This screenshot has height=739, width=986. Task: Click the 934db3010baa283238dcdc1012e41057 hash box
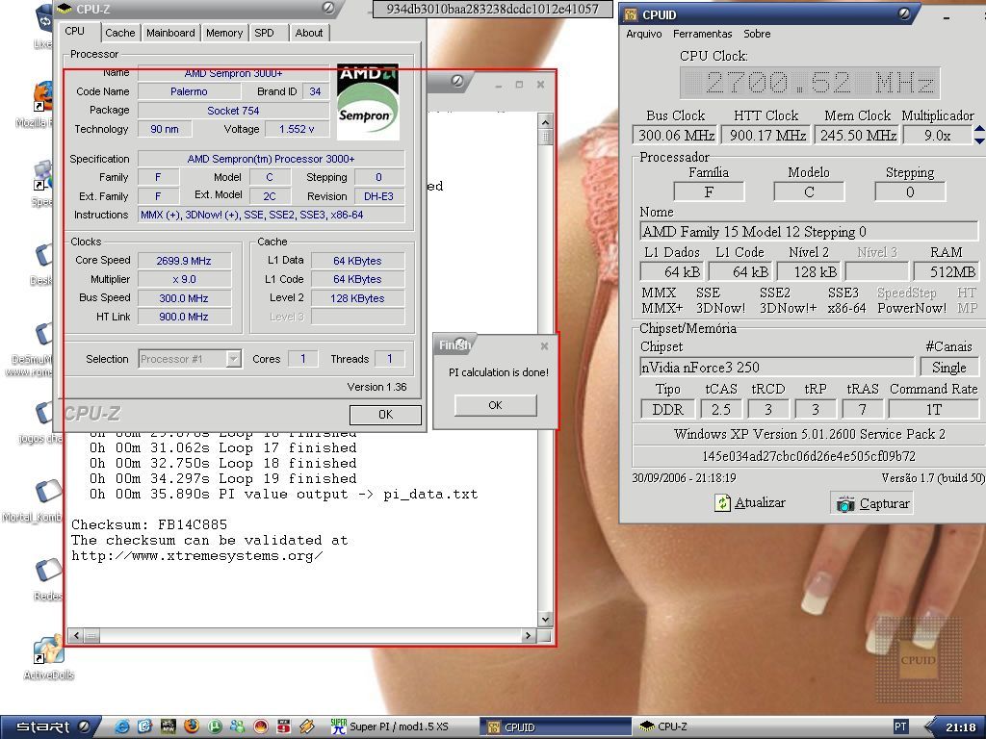(492, 9)
